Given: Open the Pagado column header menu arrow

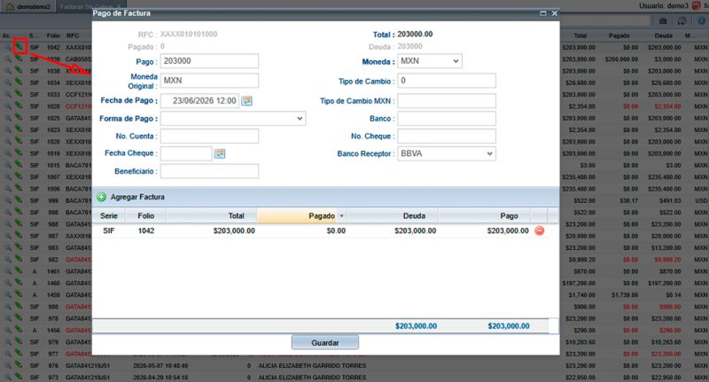Looking at the screenshot, I should coord(342,216).
